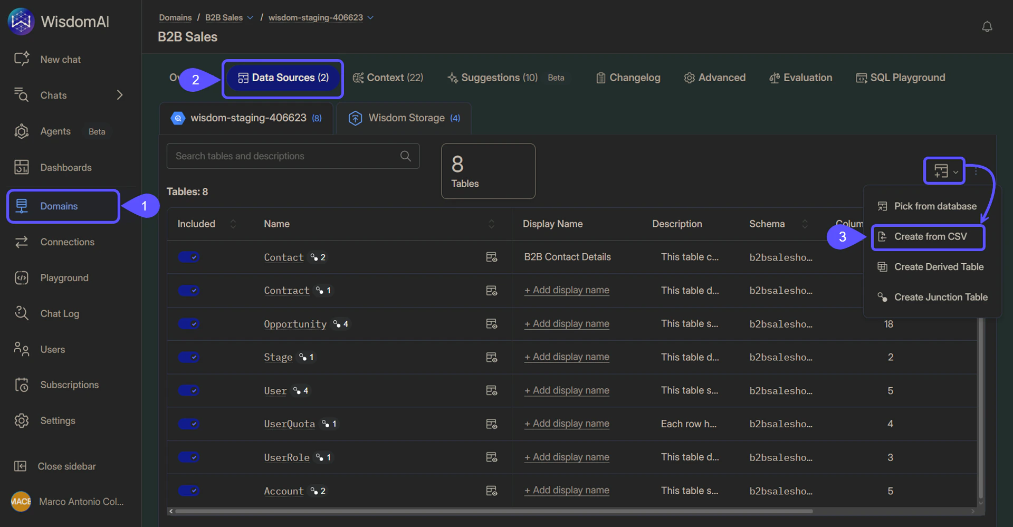This screenshot has width=1013, height=527.
Task: Start a New chat
Action: (47, 59)
